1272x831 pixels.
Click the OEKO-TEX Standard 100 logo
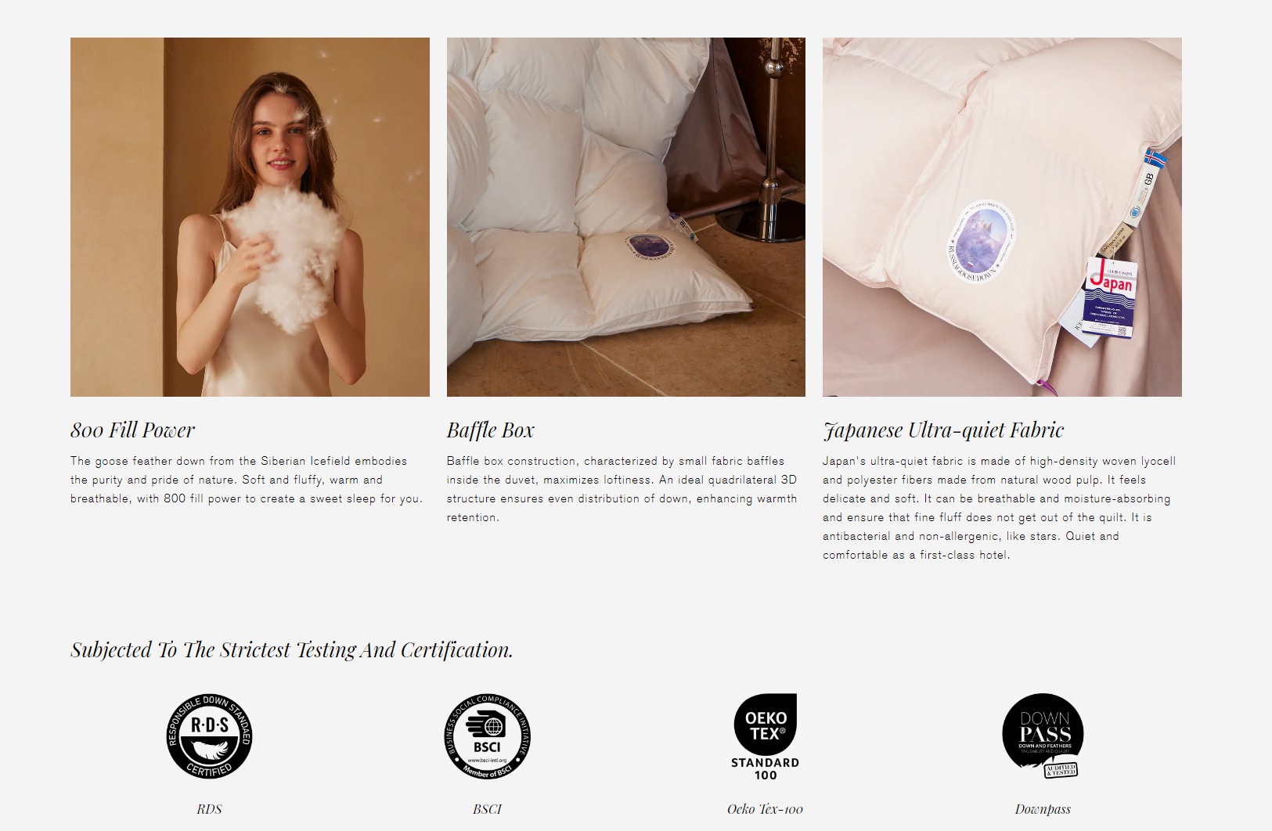(x=766, y=736)
